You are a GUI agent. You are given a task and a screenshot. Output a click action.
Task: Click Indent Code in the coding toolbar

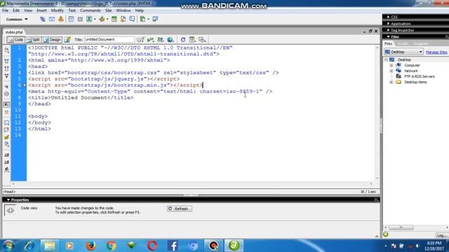tap(6, 155)
